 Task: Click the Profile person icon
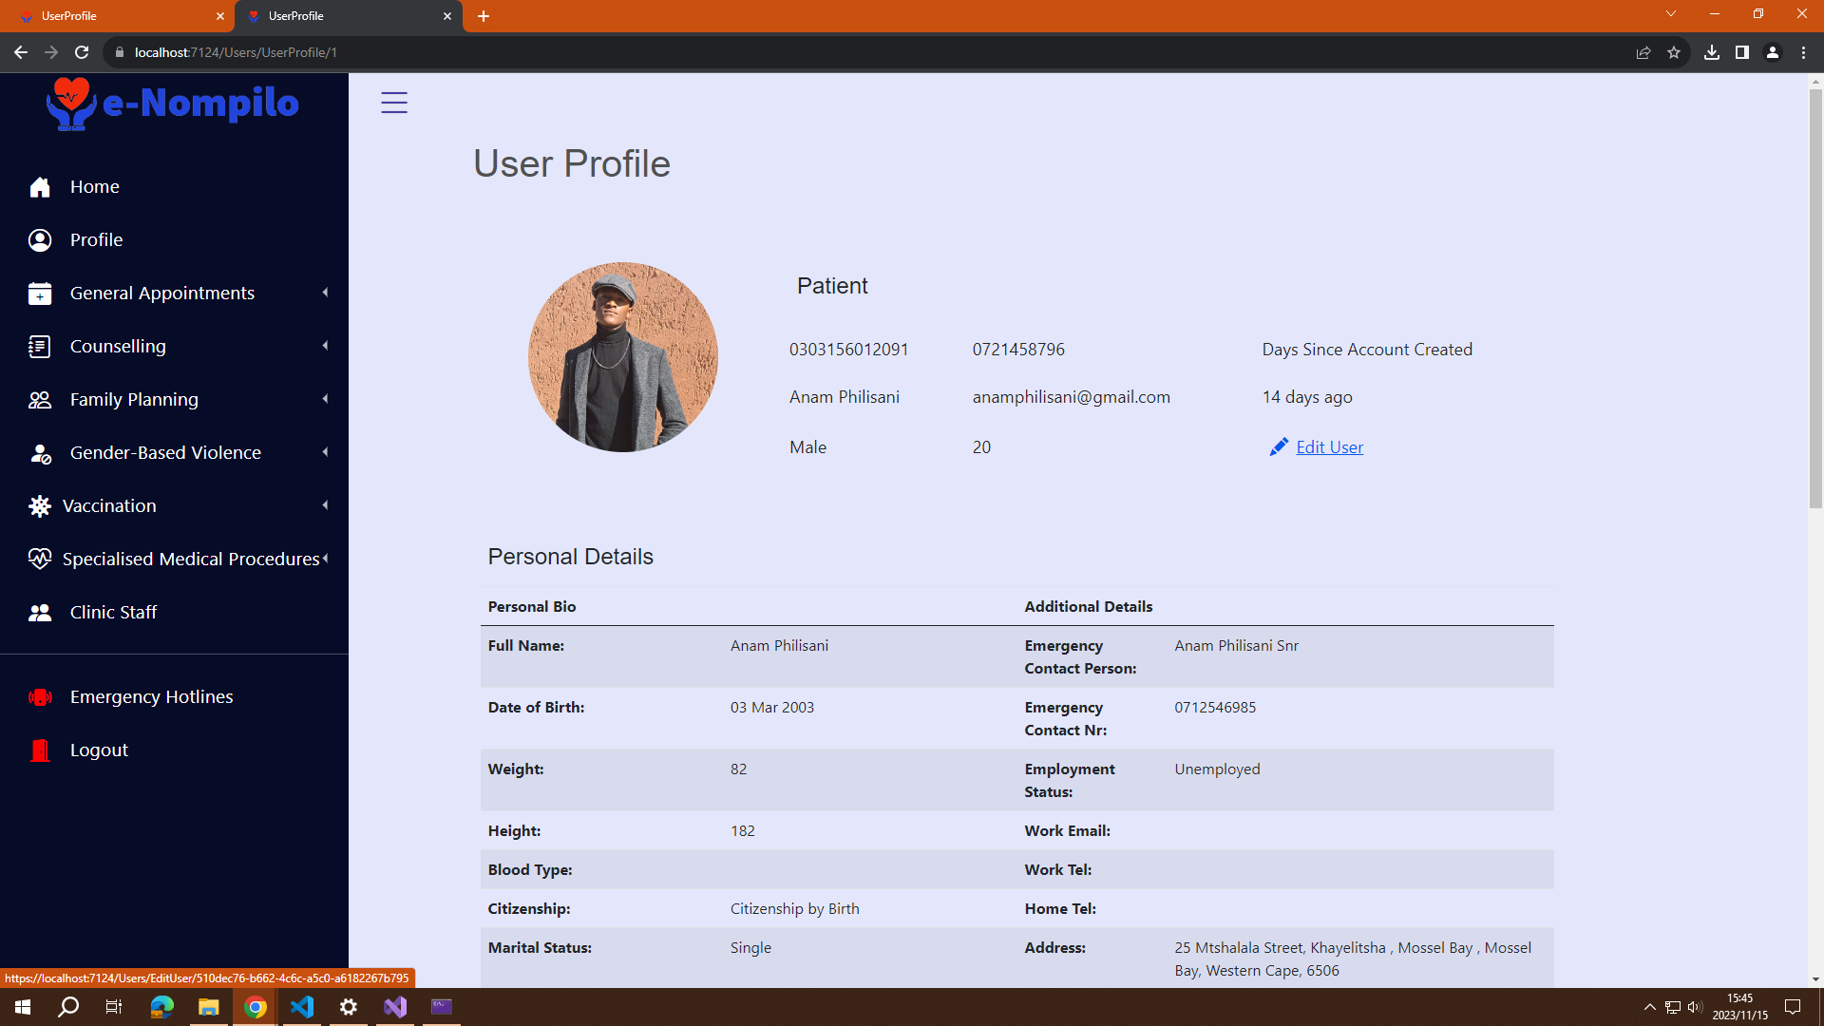coord(40,240)
